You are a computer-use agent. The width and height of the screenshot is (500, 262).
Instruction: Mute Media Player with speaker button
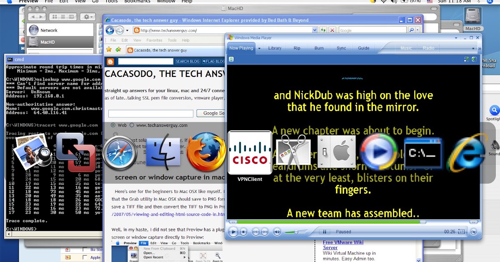[x=277, y=232]
